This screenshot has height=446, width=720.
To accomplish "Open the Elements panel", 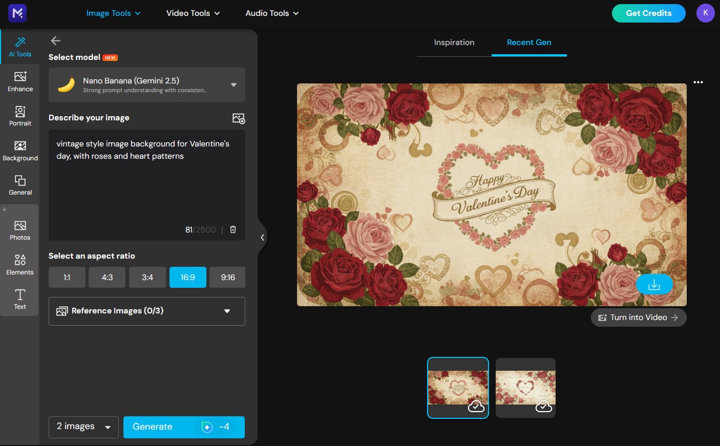I will tap(20, 263).
